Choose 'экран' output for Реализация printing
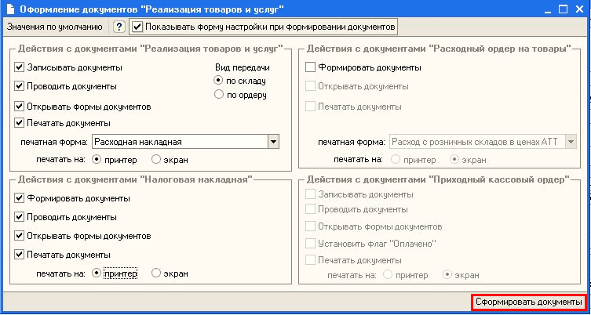The image size is (591, 315). point(156,159)
